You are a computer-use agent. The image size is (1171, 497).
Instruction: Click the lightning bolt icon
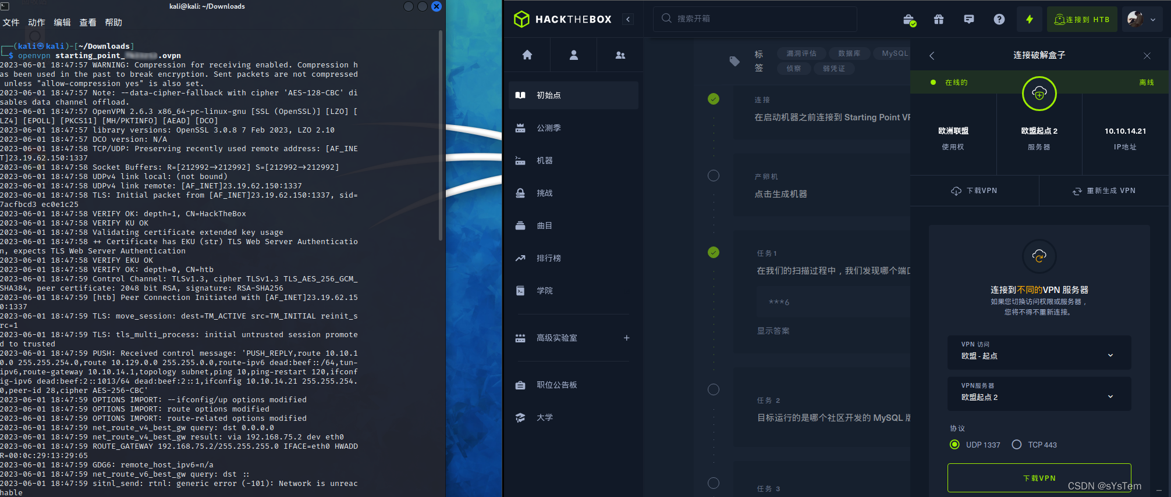[x=1030, y=19]
